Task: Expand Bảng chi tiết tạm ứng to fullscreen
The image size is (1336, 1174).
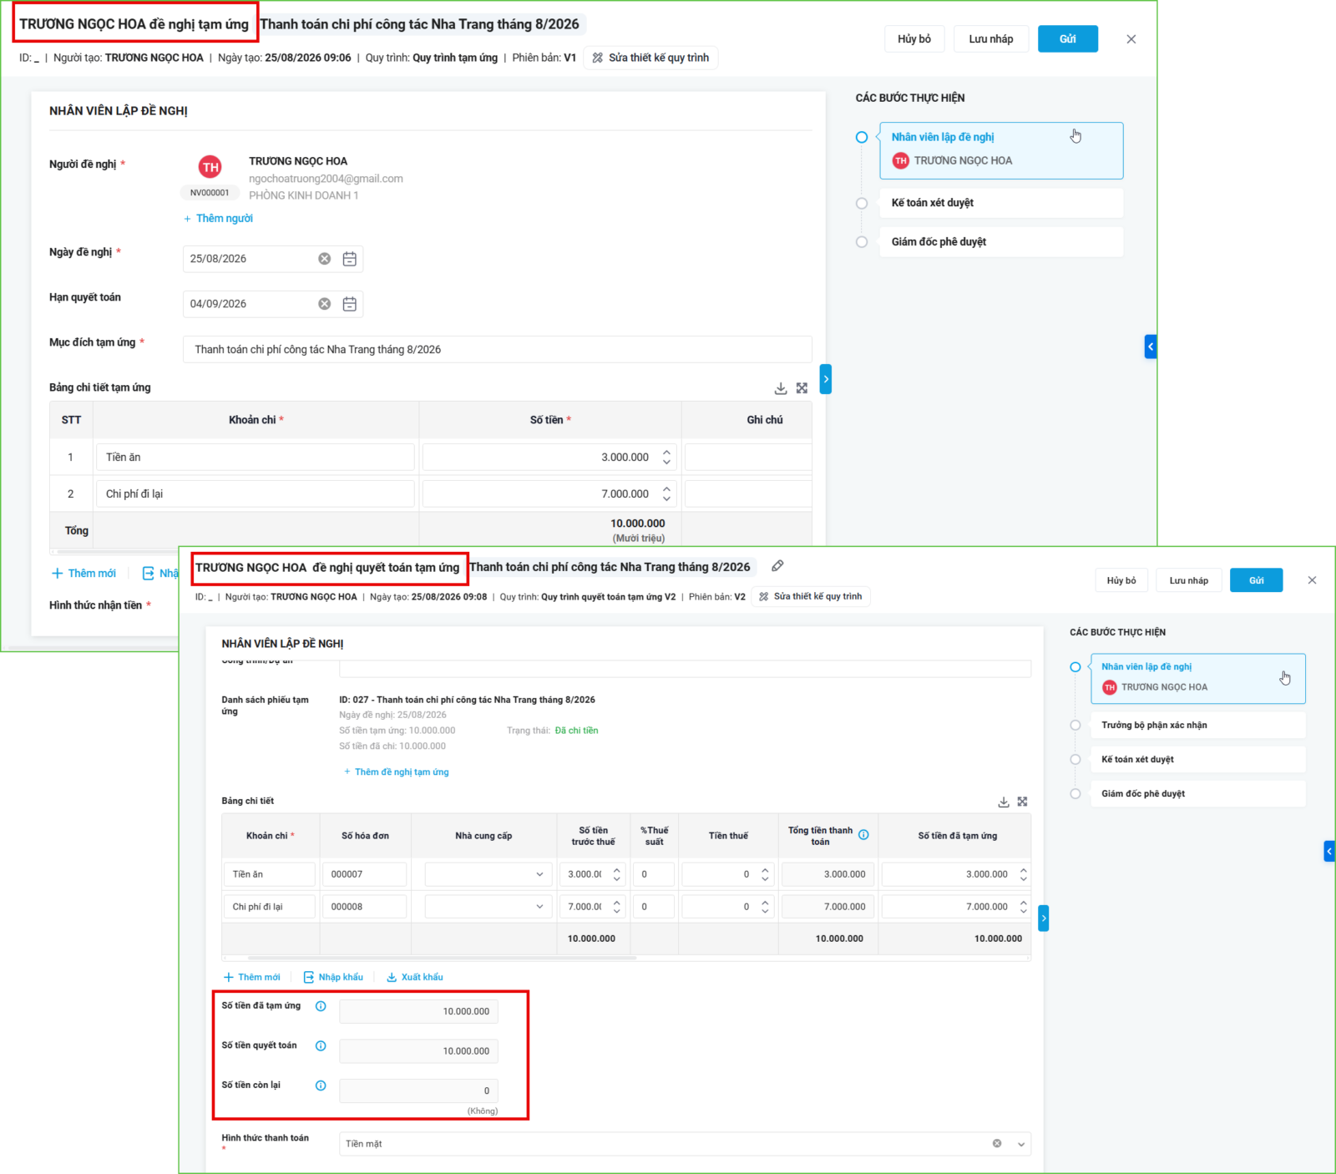Action: pos(802,388)
